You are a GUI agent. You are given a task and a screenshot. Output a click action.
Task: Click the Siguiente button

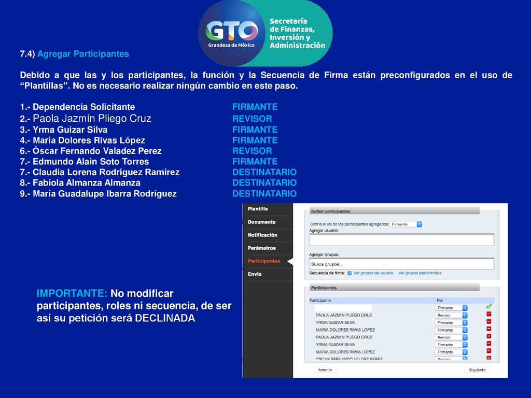477,370
